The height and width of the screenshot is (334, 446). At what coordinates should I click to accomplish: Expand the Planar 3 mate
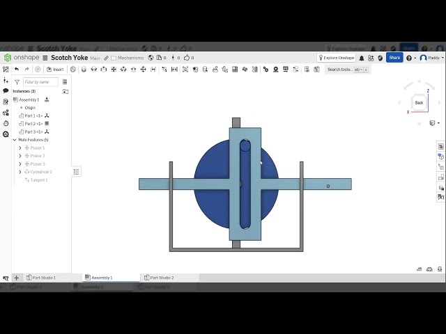[20, 164]
